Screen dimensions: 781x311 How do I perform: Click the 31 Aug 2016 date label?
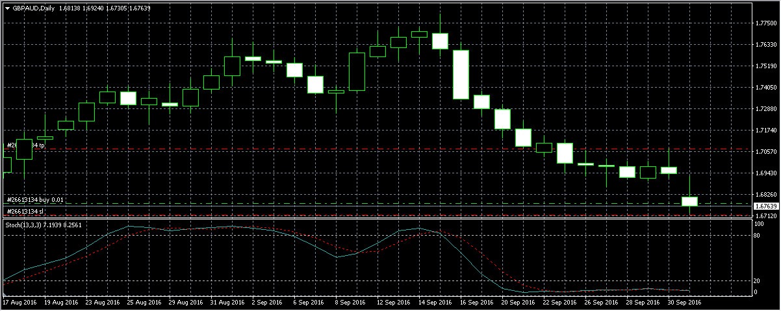pos(229,303)
